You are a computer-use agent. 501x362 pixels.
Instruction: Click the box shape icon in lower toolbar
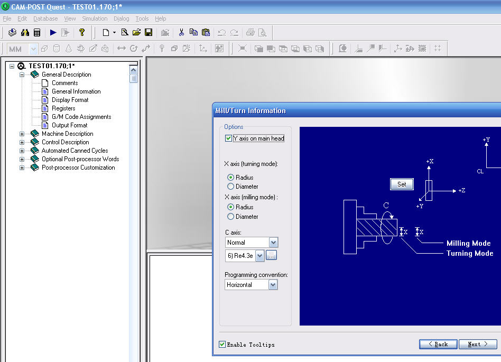pyautogui.click(x=44, y=49)
